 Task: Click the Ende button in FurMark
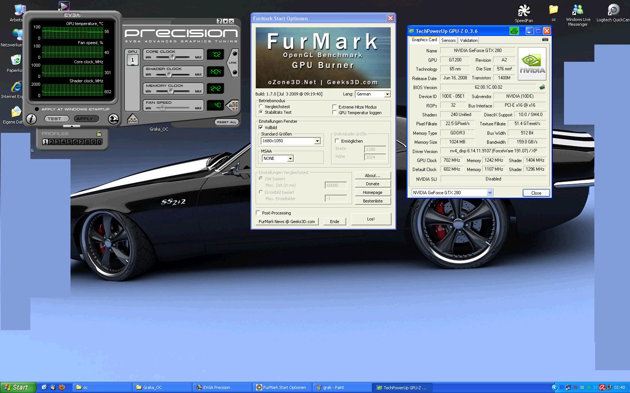[334, 222]
